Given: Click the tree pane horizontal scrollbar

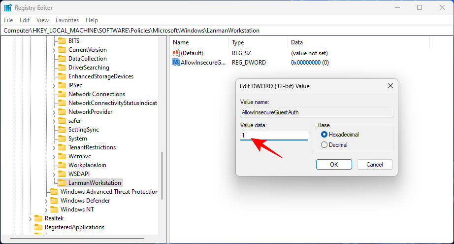Looking at the screenshot, I should pyautogui.click(x=77, y=239).
